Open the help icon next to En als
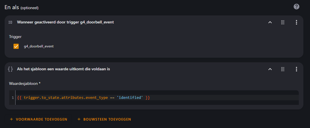Screen dimensions: 310x128 296,7
